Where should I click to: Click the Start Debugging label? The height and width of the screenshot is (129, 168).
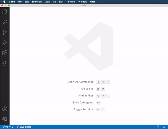click(x=83, y=103)
